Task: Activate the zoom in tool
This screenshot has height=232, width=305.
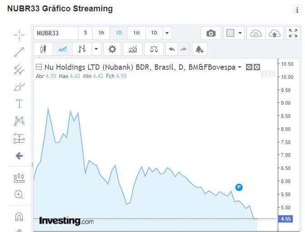Action: coord(19,194)
